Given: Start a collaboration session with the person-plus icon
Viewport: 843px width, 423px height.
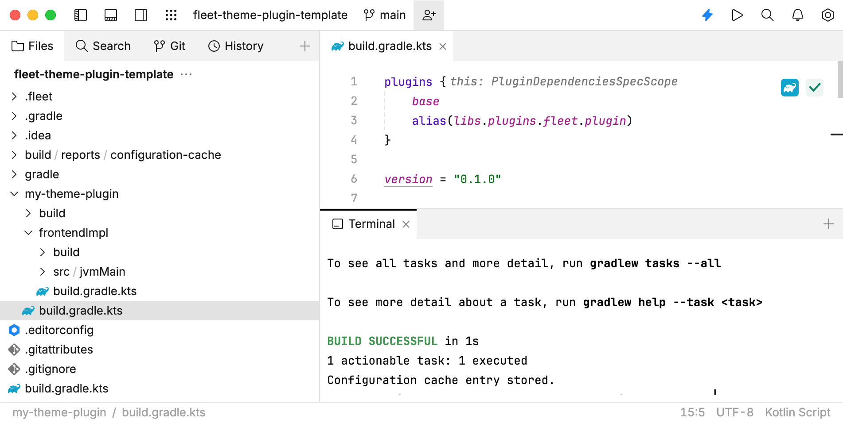Looking at the screenshot, I should [x=428, y=15].
